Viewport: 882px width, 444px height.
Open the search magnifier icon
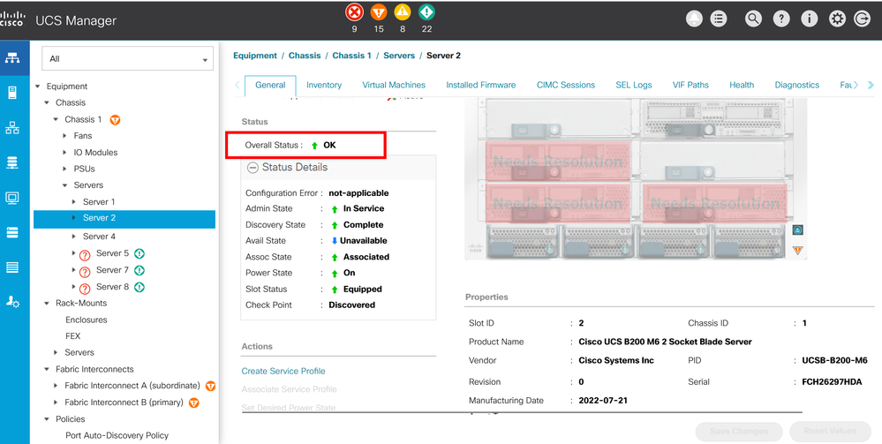(x=752, y=19)
